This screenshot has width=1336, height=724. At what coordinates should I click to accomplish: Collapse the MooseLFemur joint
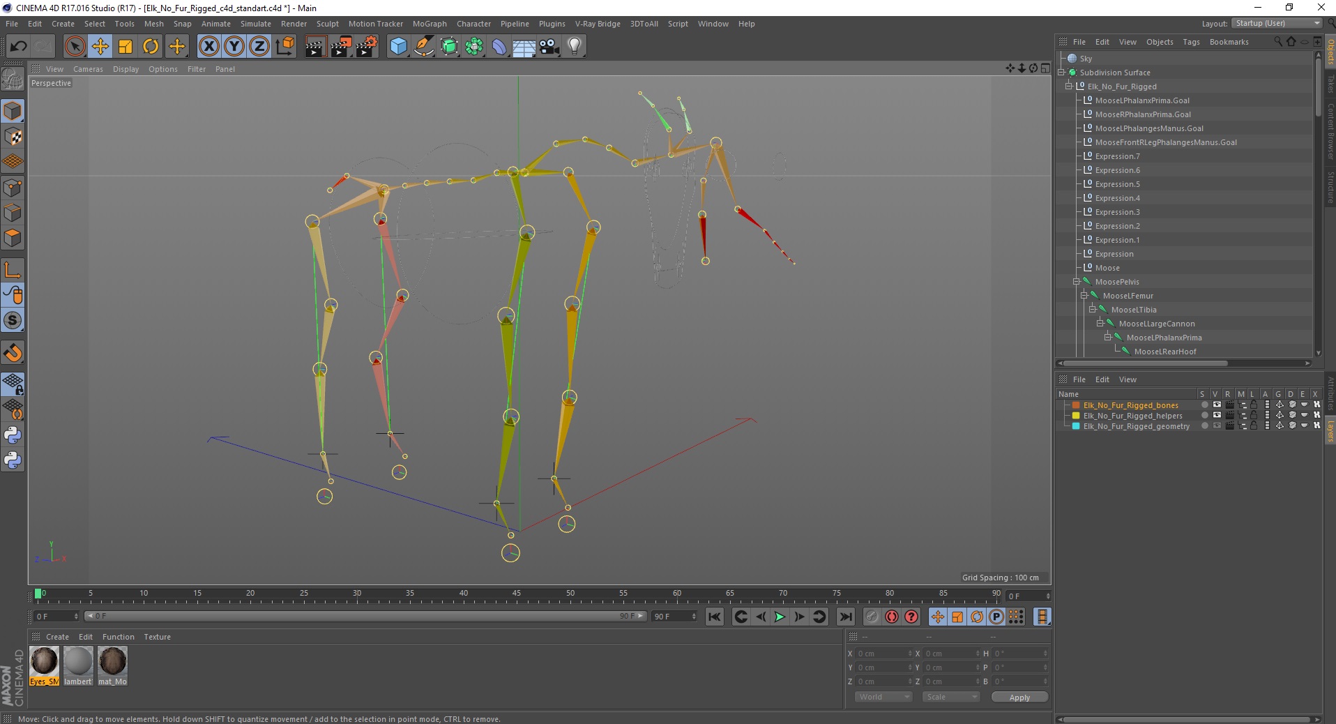click(1084, 296)
